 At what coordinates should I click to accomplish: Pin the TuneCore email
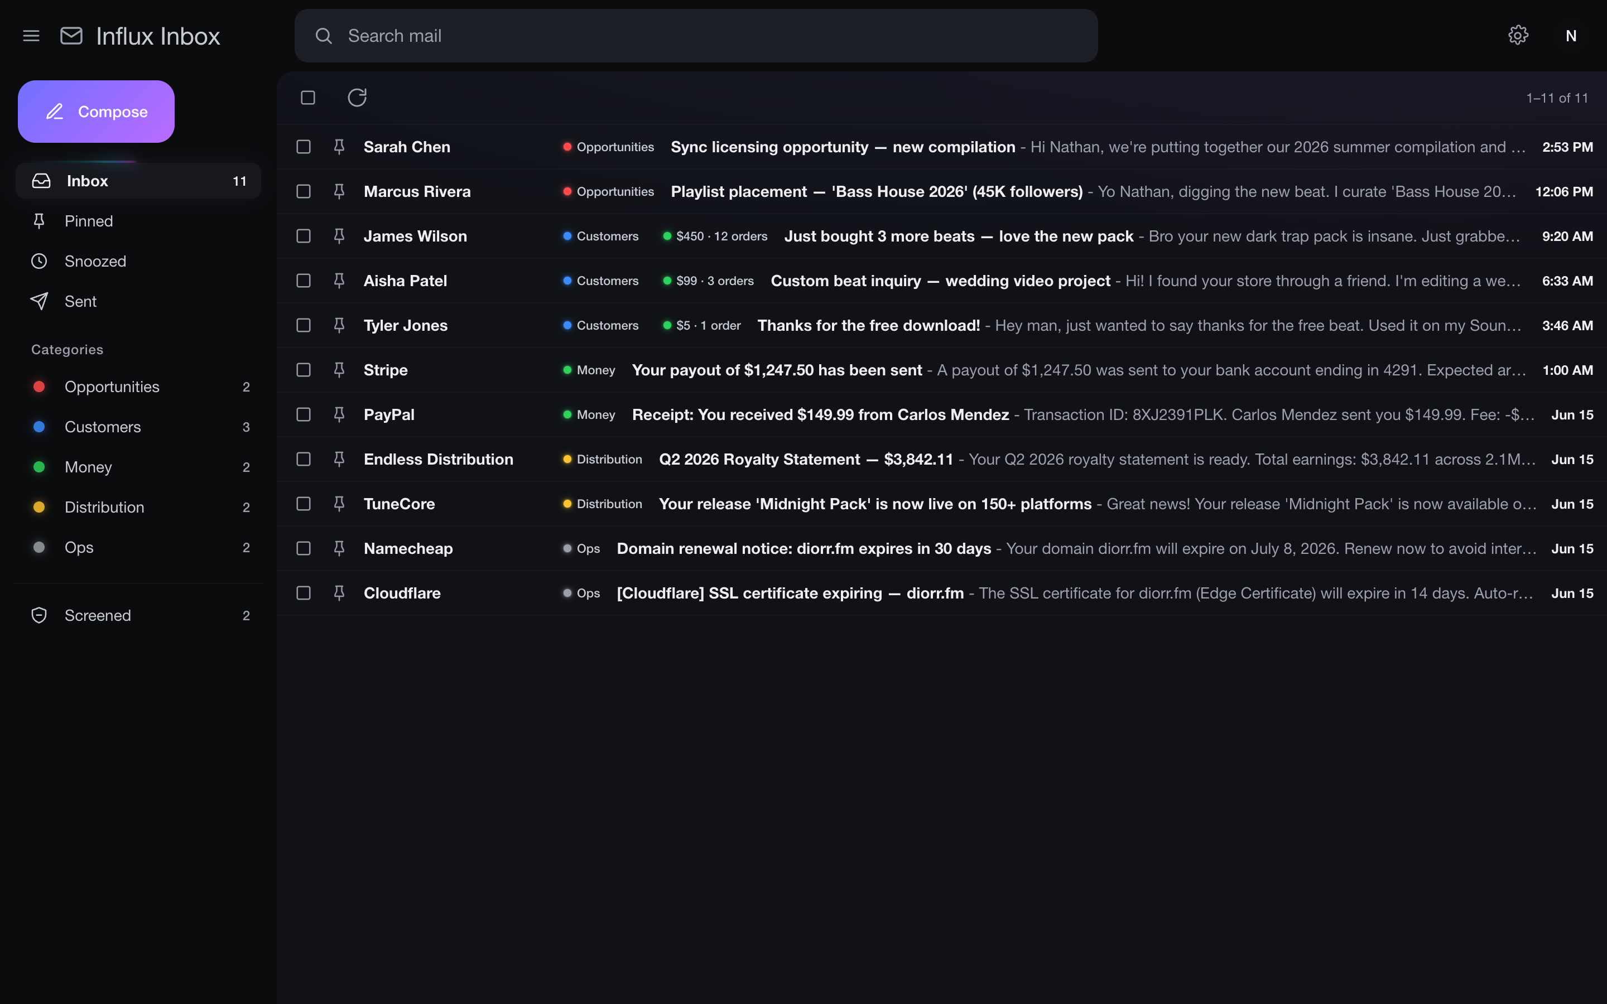(339, 503)
